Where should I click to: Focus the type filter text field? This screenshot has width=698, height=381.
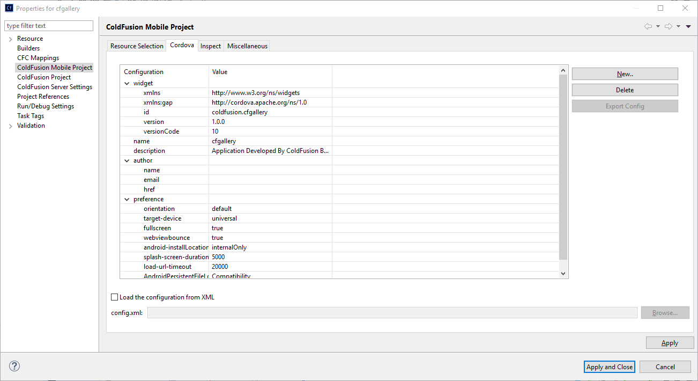coord(49,26)
